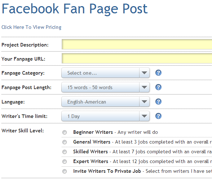This screenshot has height=180, width=212.
Task: Click the Fanpage Category help icon
Action: click(158, 73)
